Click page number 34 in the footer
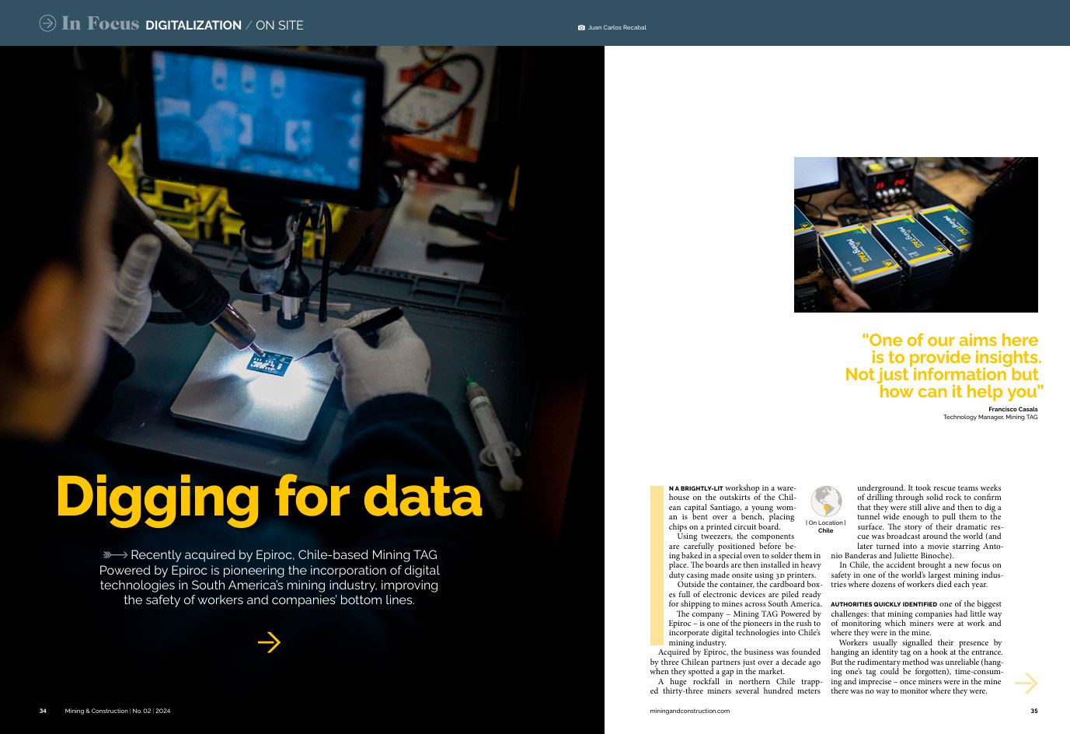1070x734 pixels. pos(43,711)
